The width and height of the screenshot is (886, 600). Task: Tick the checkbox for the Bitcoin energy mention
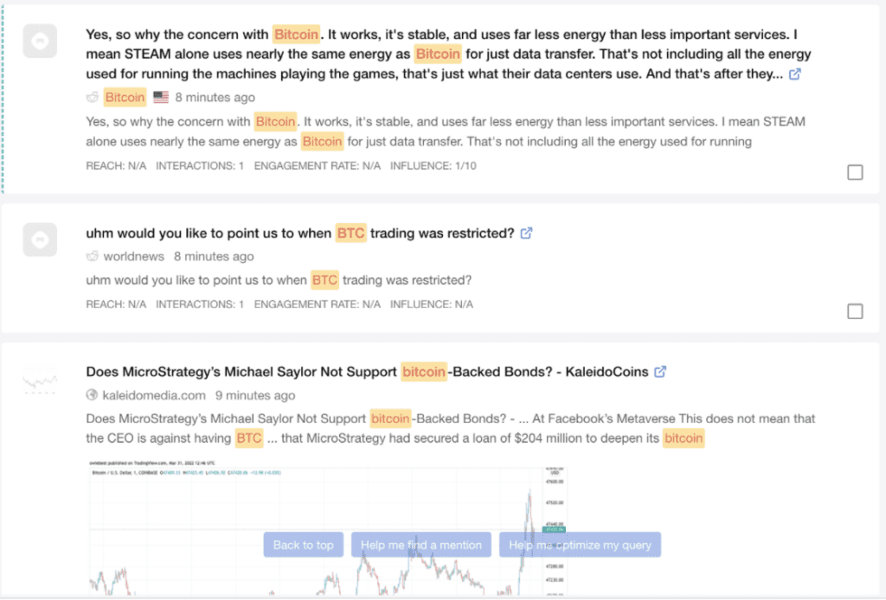pos(855,172)
